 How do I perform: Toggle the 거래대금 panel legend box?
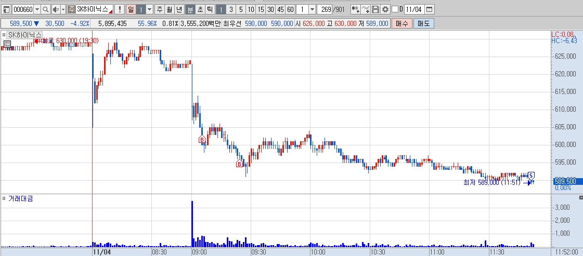click(x=4, y=199)
